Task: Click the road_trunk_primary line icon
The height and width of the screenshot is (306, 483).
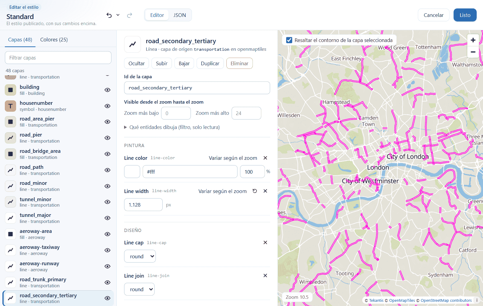Action: tap(11, 282)
